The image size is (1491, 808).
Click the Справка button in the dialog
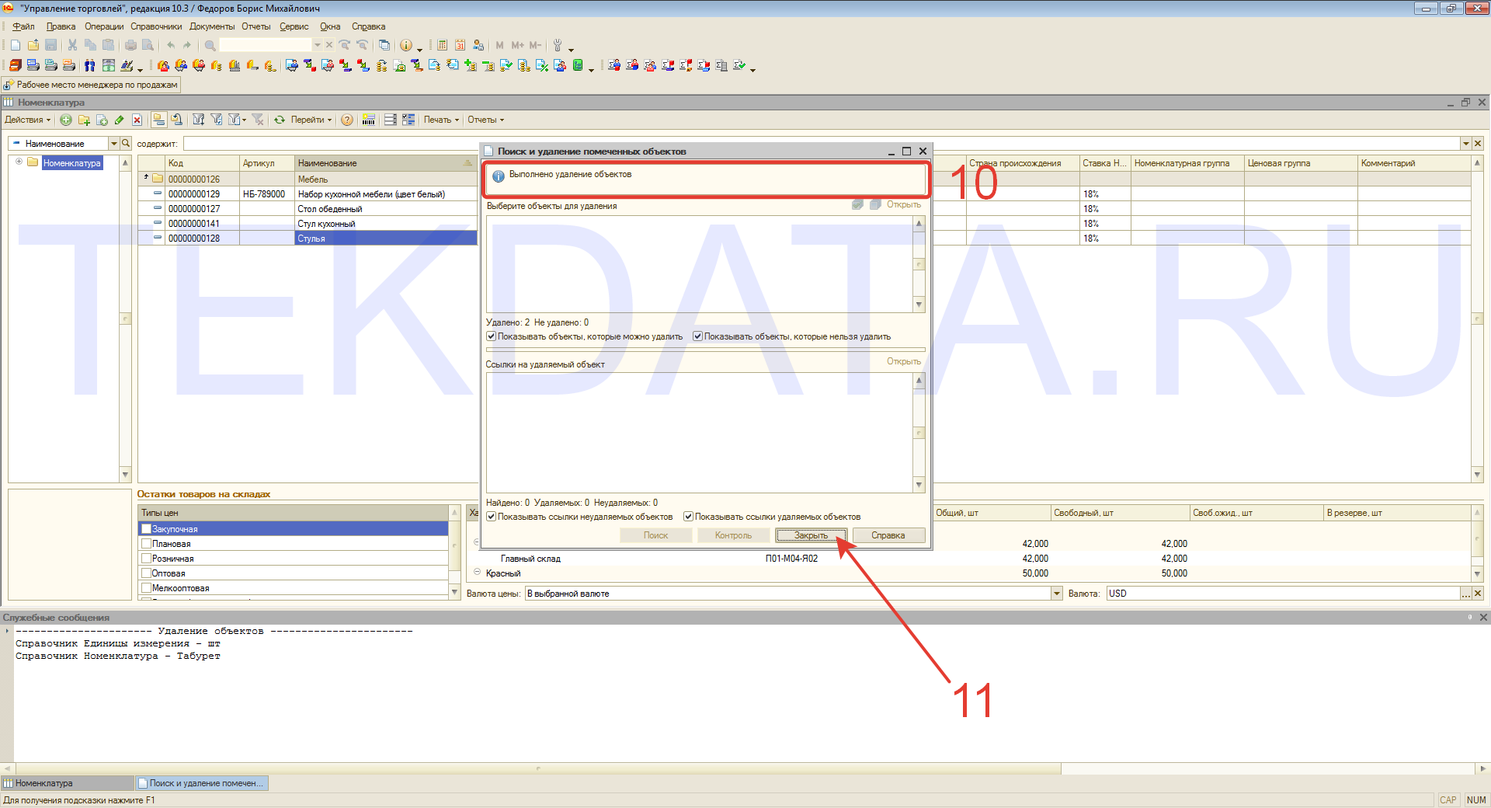click(888, 535)
